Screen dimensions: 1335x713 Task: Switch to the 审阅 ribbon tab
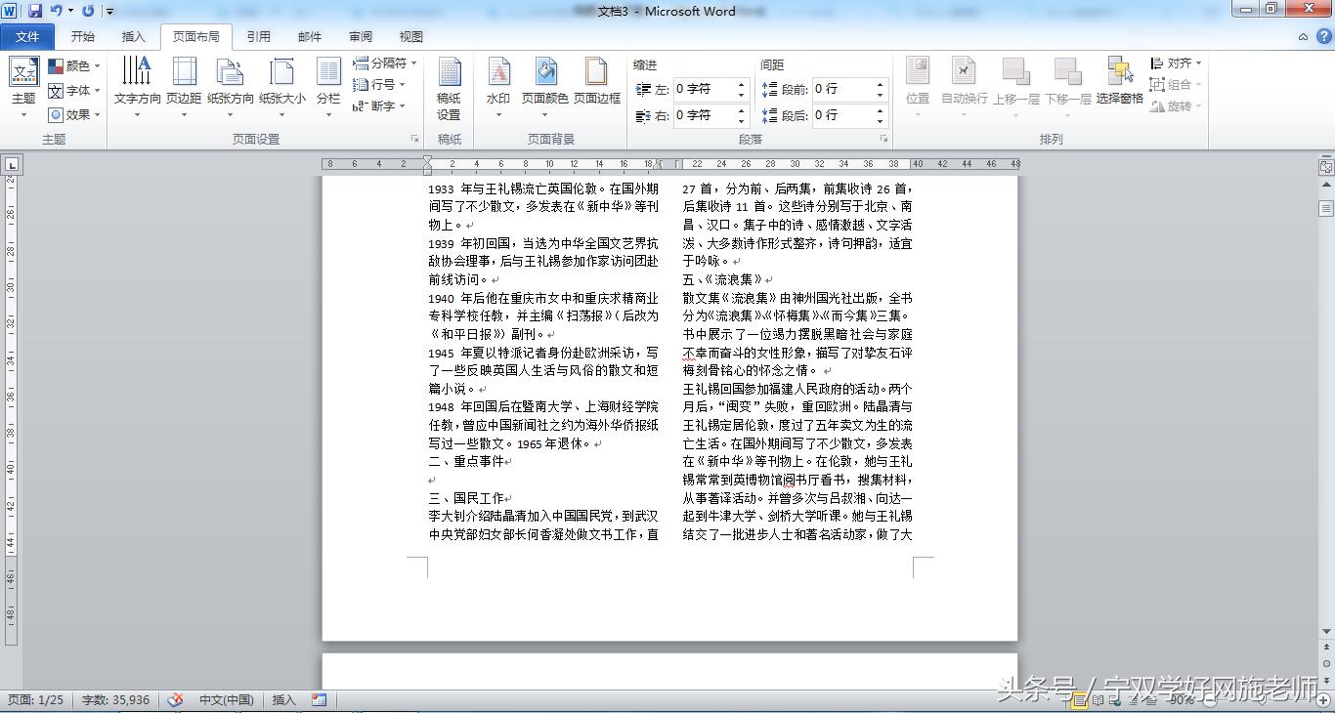(x=360, y=36)
